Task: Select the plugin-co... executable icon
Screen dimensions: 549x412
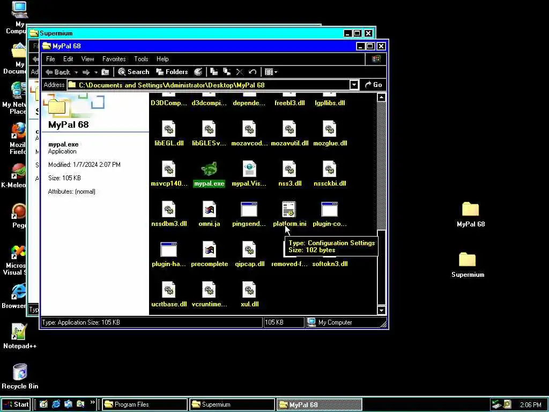Action: [330, 210]
